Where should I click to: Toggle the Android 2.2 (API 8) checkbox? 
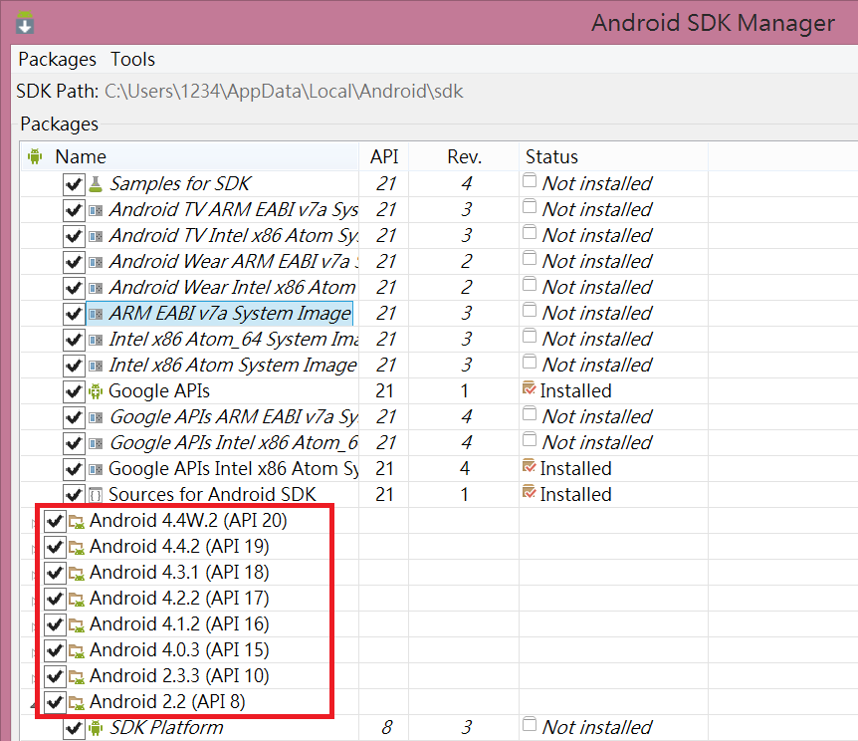(x=55, y=702)
